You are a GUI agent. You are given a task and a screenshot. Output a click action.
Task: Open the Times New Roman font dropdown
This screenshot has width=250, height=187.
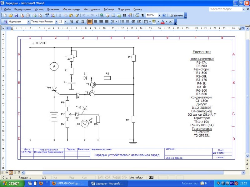pyautogui.click(x=56, y=22)
